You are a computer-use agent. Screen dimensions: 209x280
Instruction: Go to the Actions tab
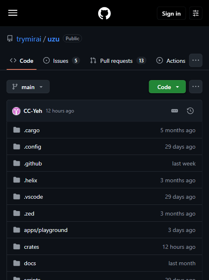tap(171, 61)
